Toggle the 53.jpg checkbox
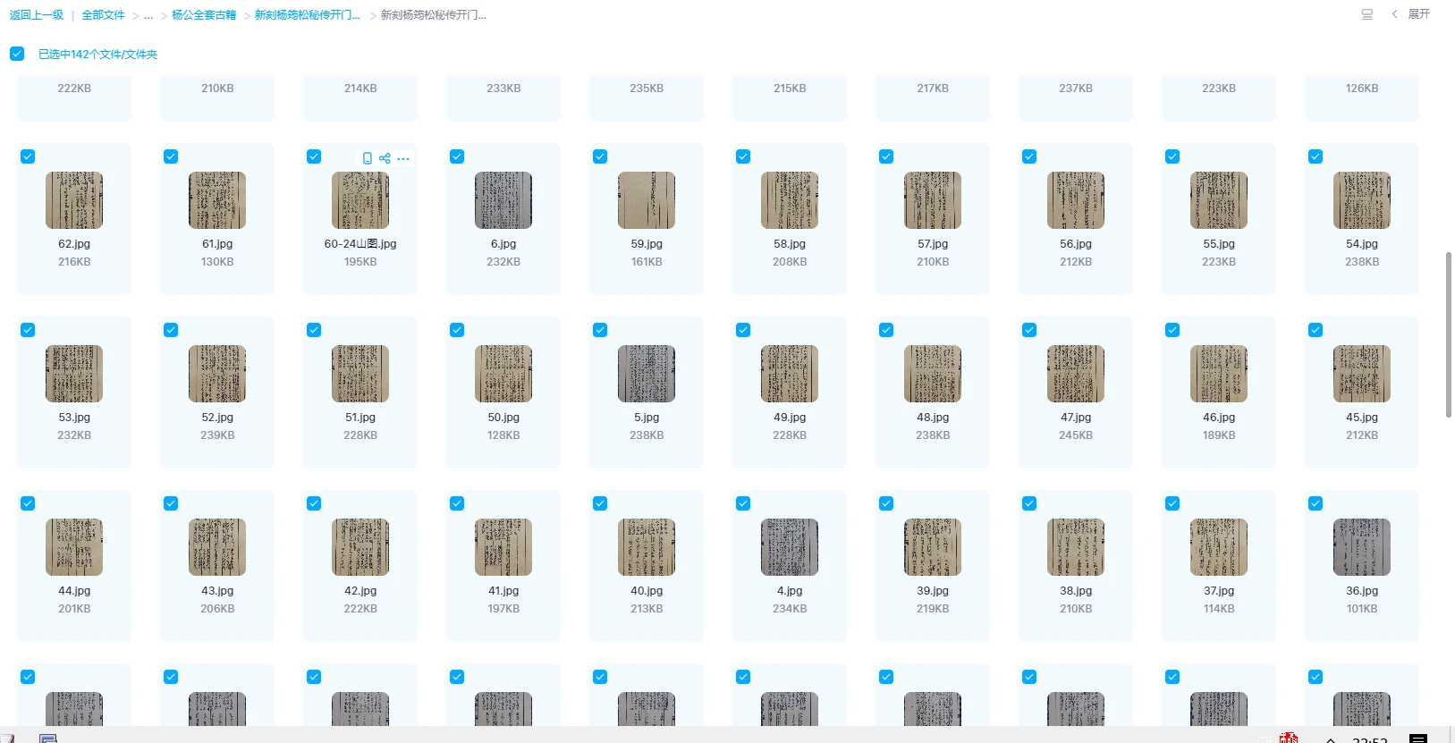This screenshot has width=1455, height=743. click(28, 330)
